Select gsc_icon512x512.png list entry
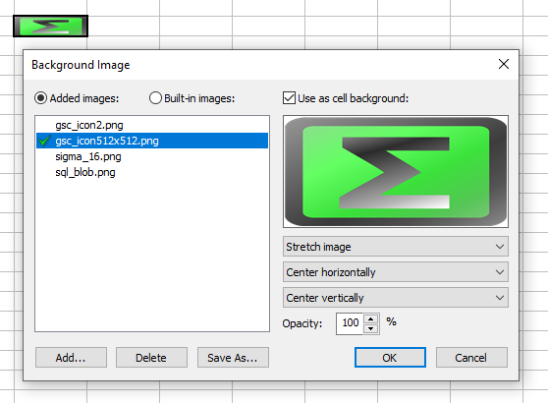Viewport: 548px width, 403px height. (x=152, y=141)
